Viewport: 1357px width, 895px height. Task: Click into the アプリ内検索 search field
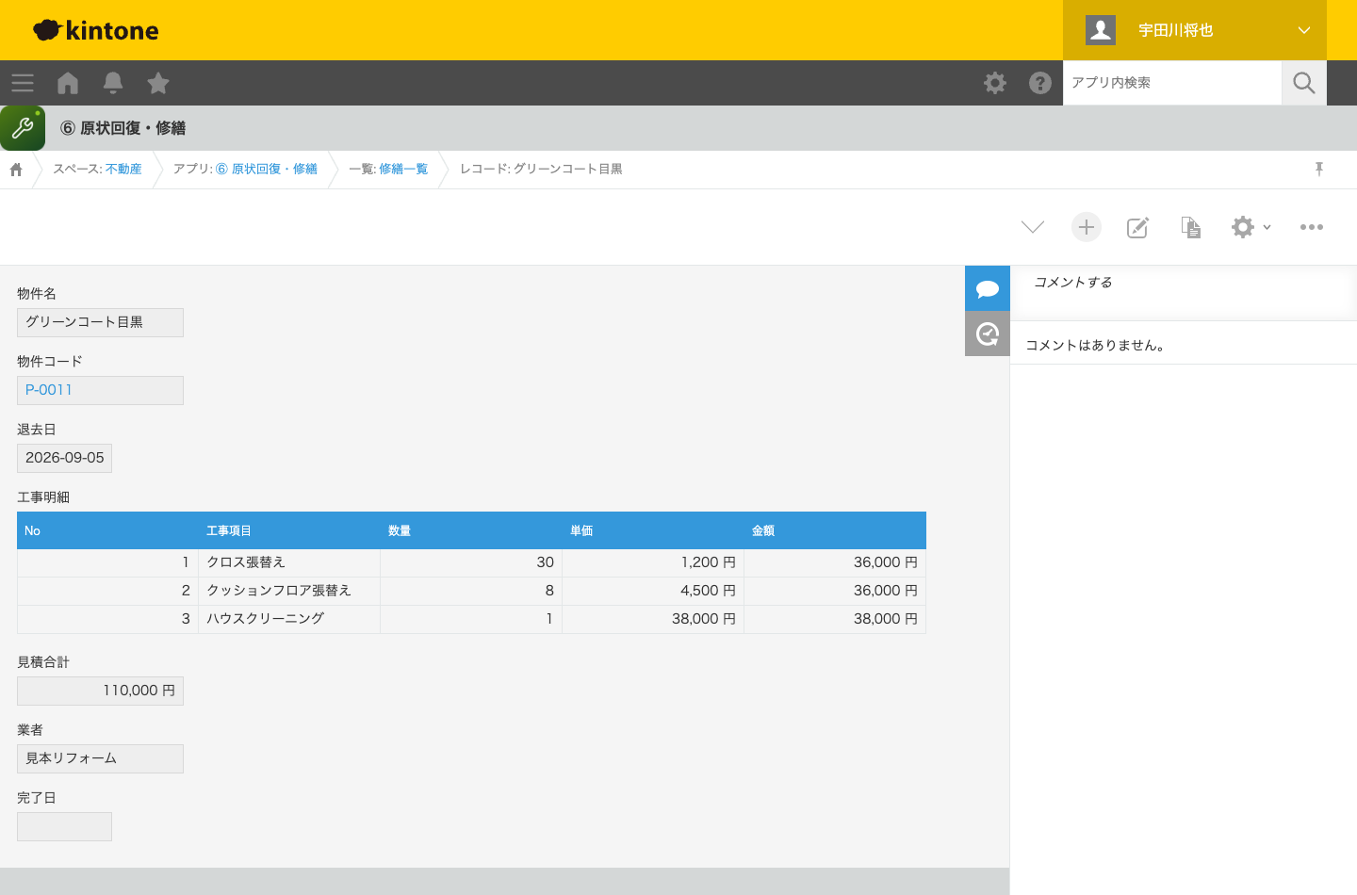(1172, 83)
